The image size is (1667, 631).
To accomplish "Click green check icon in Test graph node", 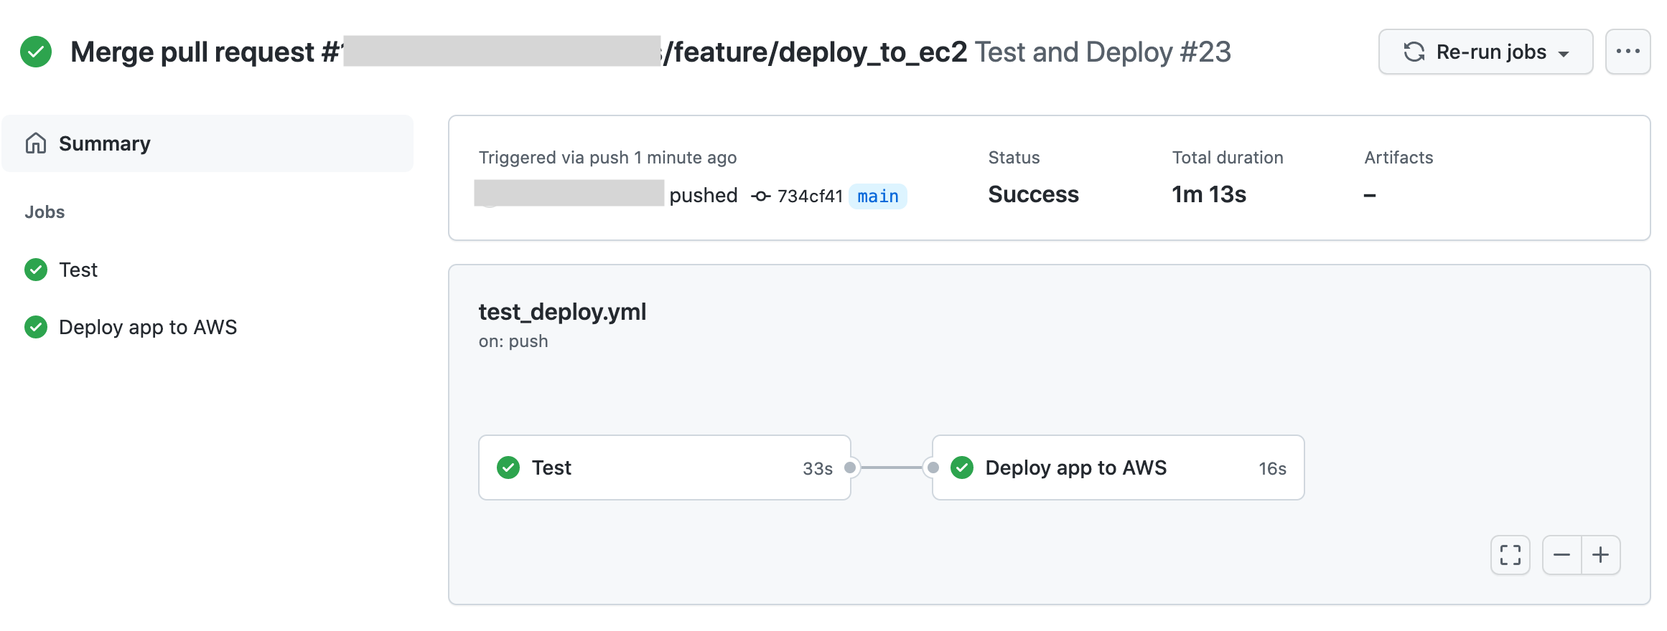I will click(x=508, y=468).
